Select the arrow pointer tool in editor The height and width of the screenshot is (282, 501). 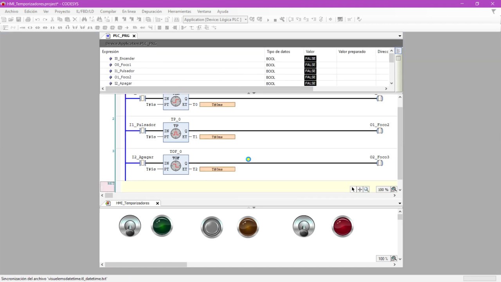coord(353,189)
